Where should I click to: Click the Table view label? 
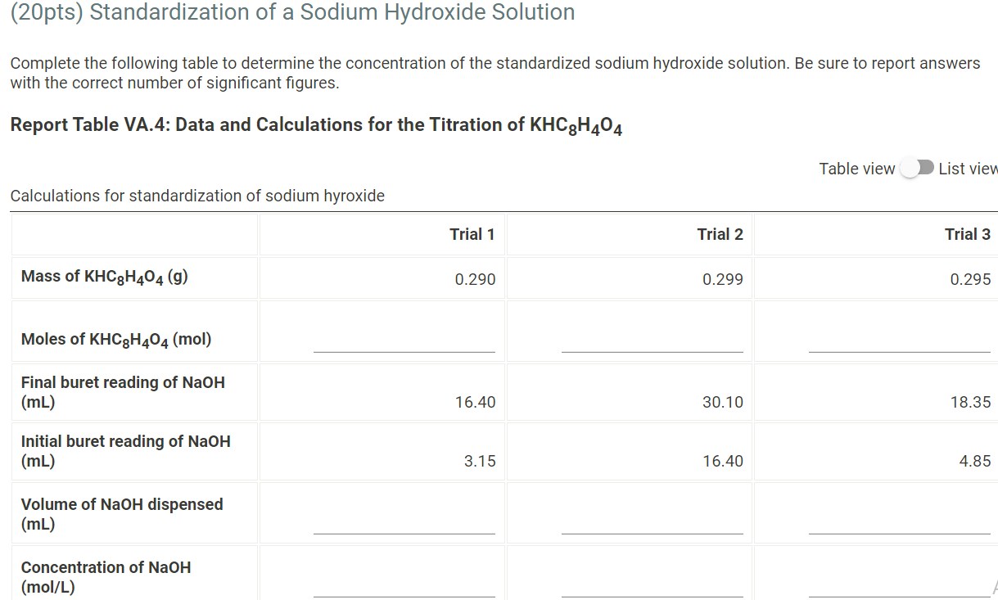[856, 168]
